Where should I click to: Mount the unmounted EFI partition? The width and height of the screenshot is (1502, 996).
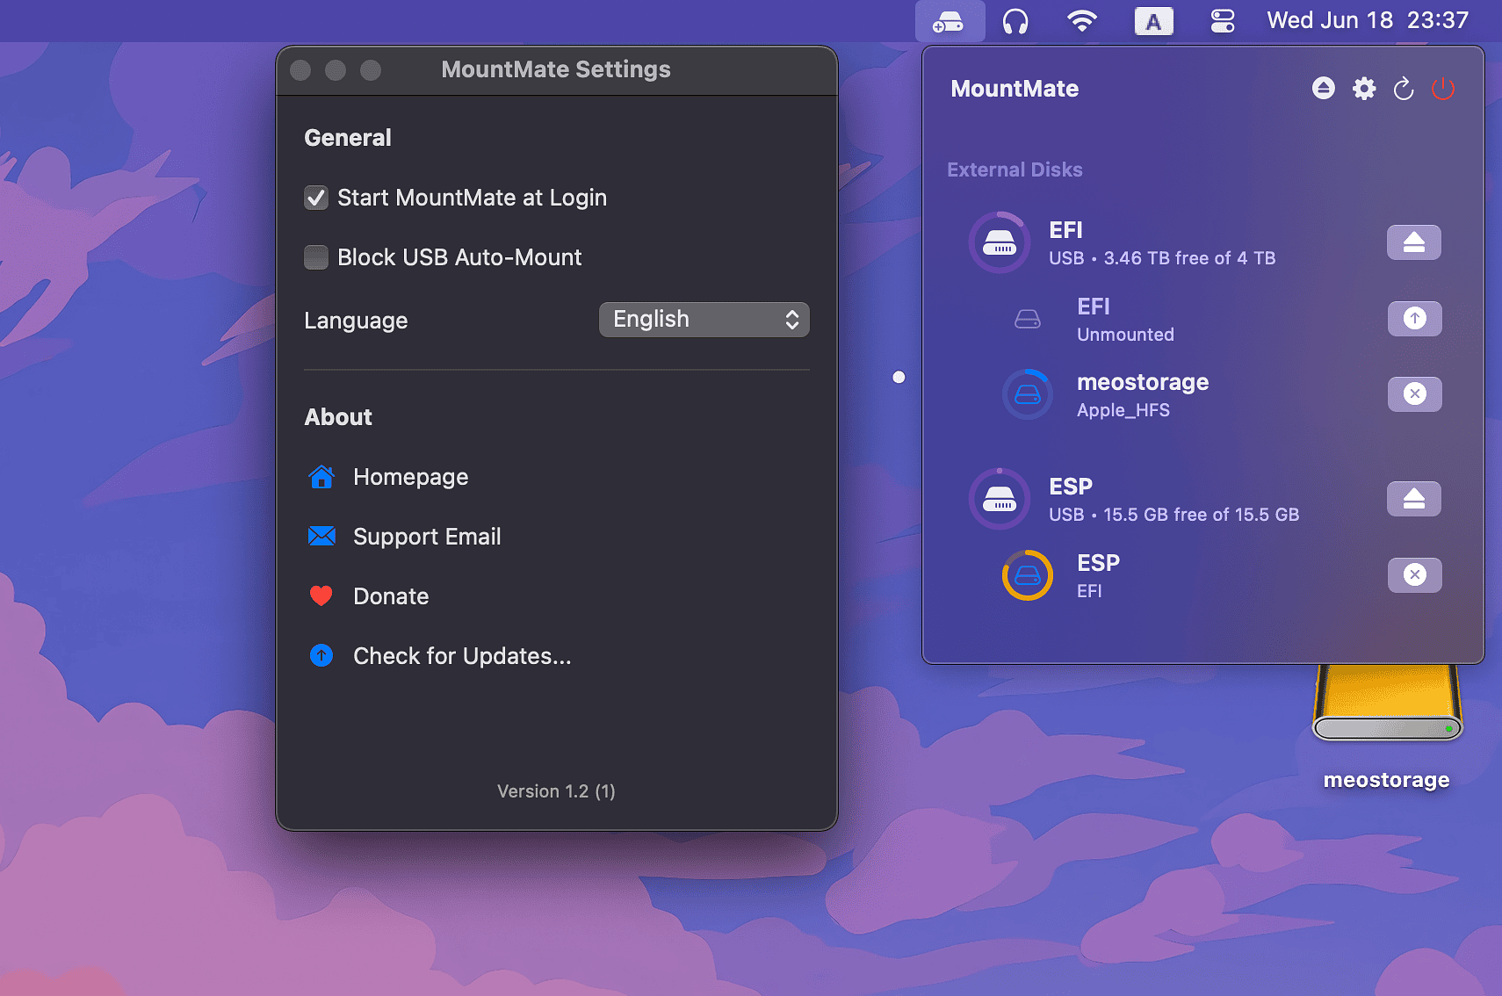click(x=1413, y=319)
